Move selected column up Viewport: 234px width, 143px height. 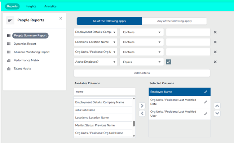pos(217,106)
